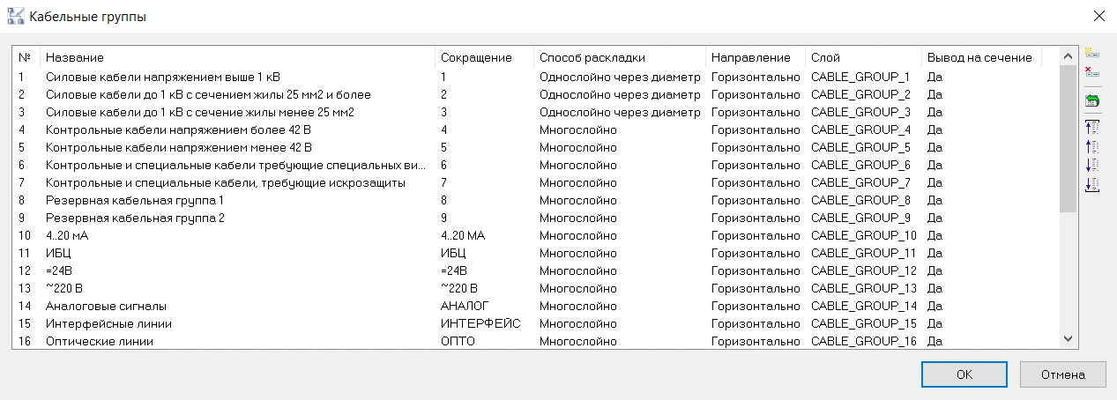Click the delete cable group icon
The height and width of the screenshot is (400, 1117).
click(x=1092, y=71)
